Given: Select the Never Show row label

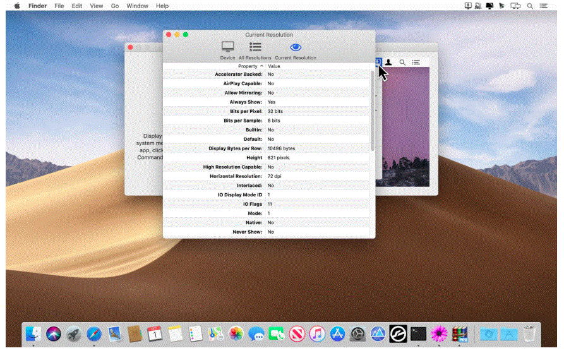Looking at the screenshot, I should pyautogui.click(x=247, y=232).
